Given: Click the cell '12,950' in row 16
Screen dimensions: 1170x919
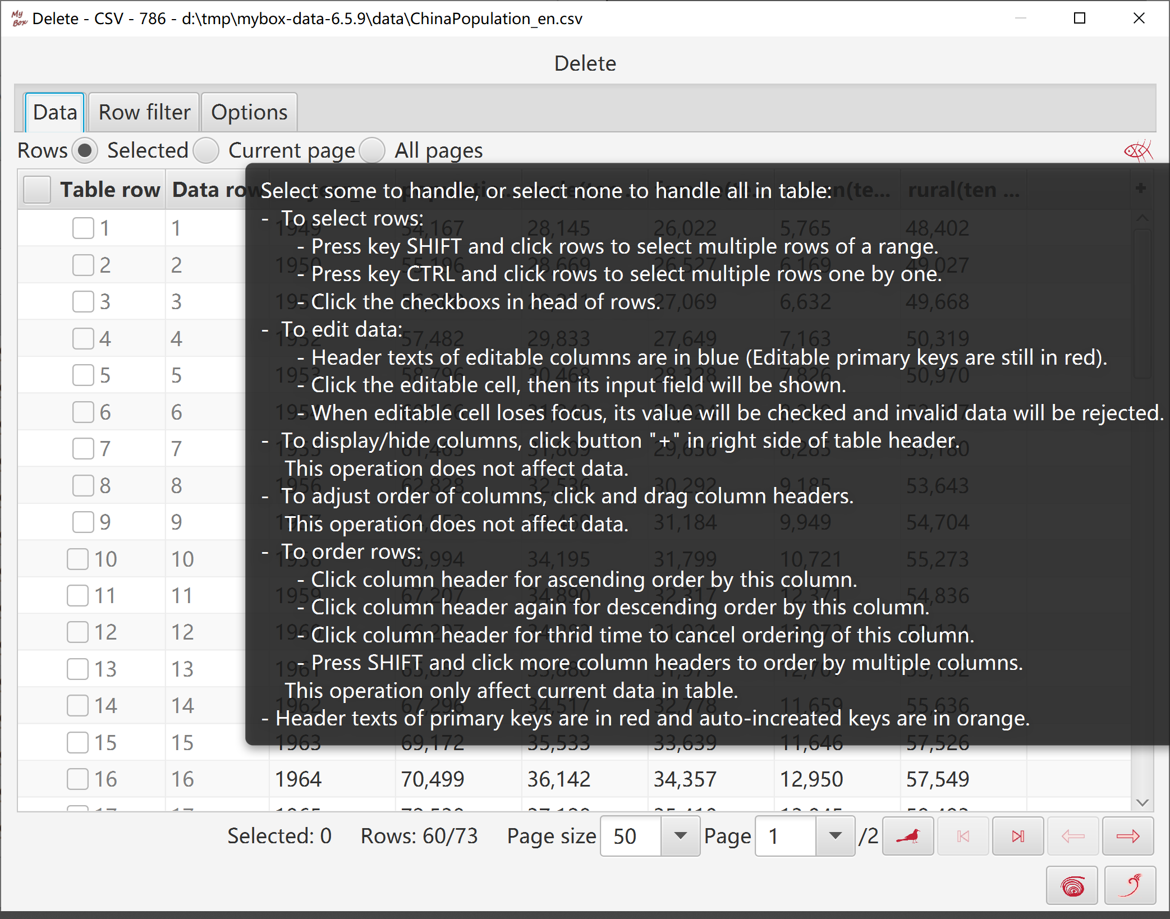Looking at the screenshot, I should click(x=837, y=779).
